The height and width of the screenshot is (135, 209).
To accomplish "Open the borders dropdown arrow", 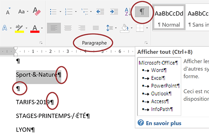I will (x=147, y=28).
